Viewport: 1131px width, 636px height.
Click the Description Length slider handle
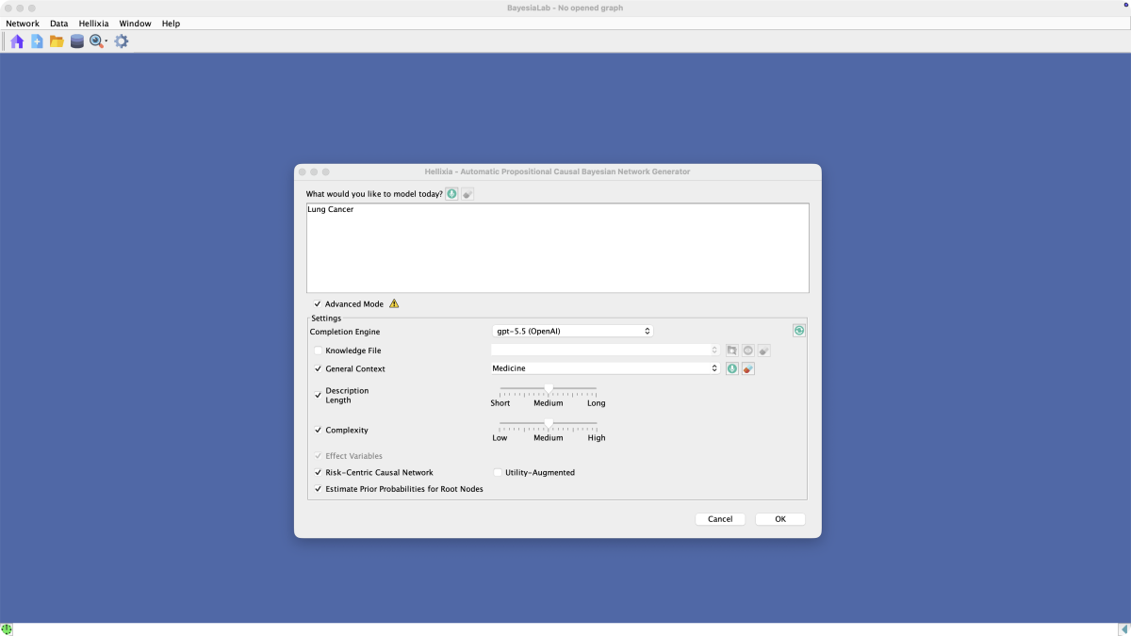pyautogui.click(x=549, y=388)
